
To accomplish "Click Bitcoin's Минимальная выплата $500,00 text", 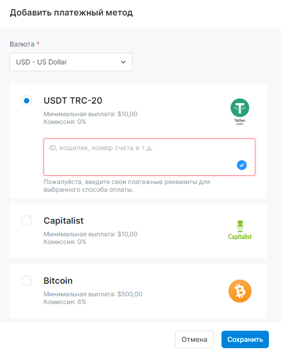I will 93,294.
